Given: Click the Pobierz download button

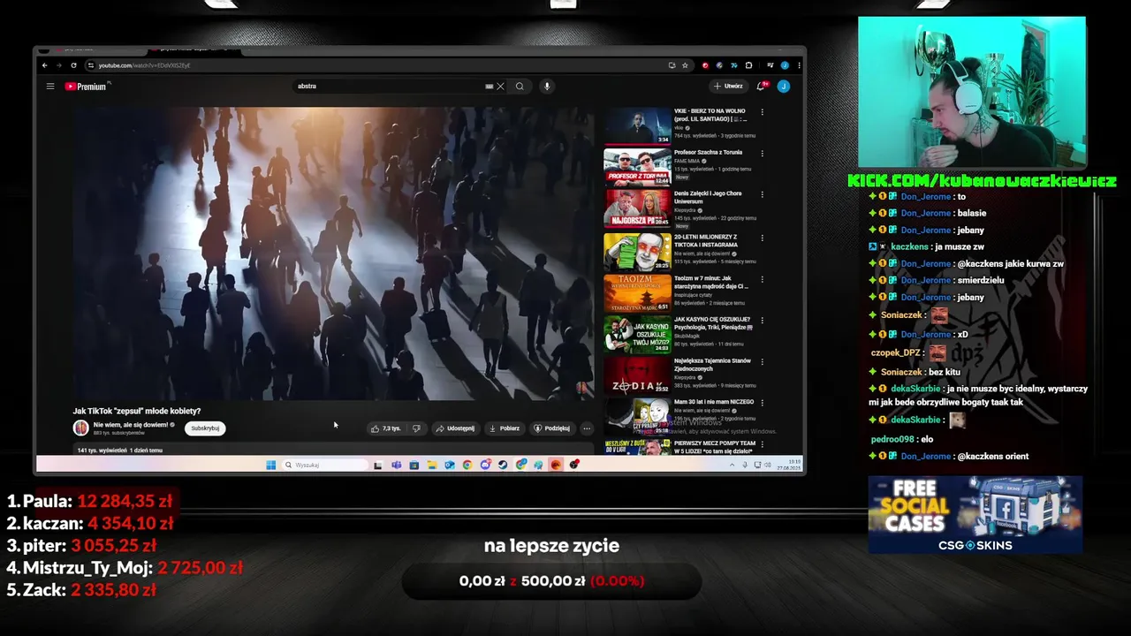Looking at the screenshot, I should pyautogui.click(x=505, y=428).
